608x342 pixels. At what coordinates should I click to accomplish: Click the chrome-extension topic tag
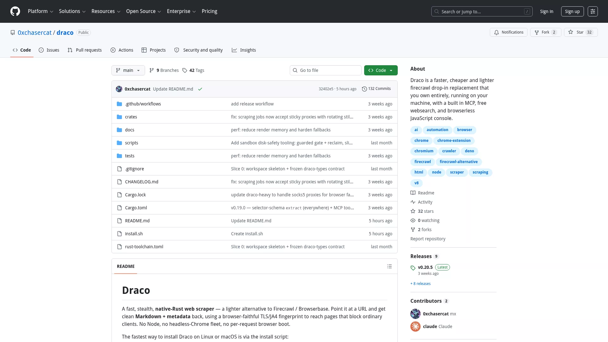point(454,141)
